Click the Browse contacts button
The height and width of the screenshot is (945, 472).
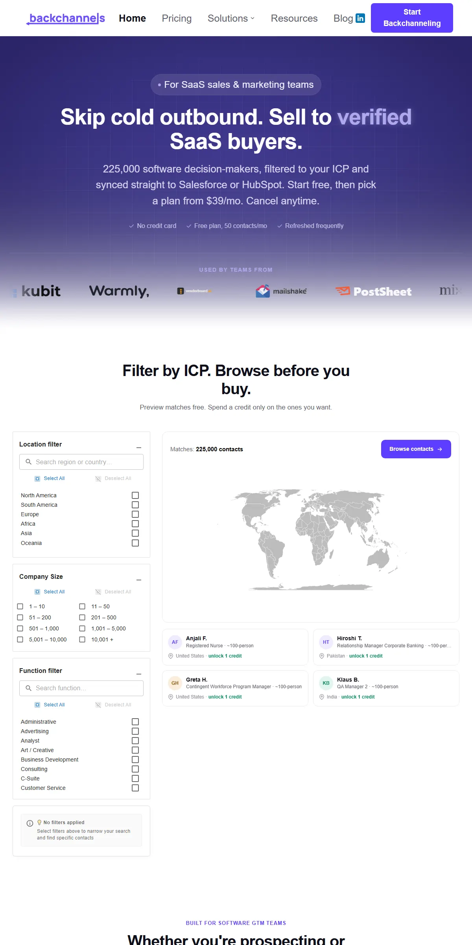[x=416, y=449]
